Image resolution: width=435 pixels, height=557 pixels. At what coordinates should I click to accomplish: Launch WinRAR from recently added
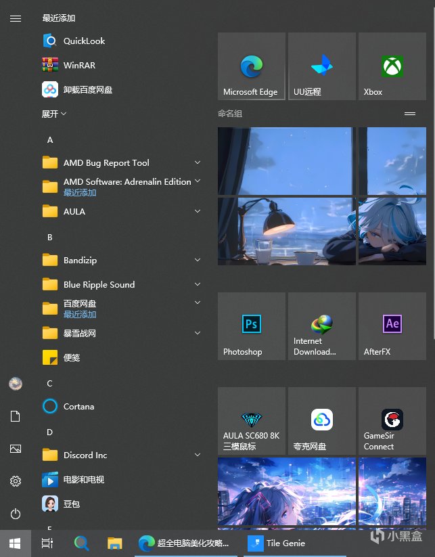point(120,66)
